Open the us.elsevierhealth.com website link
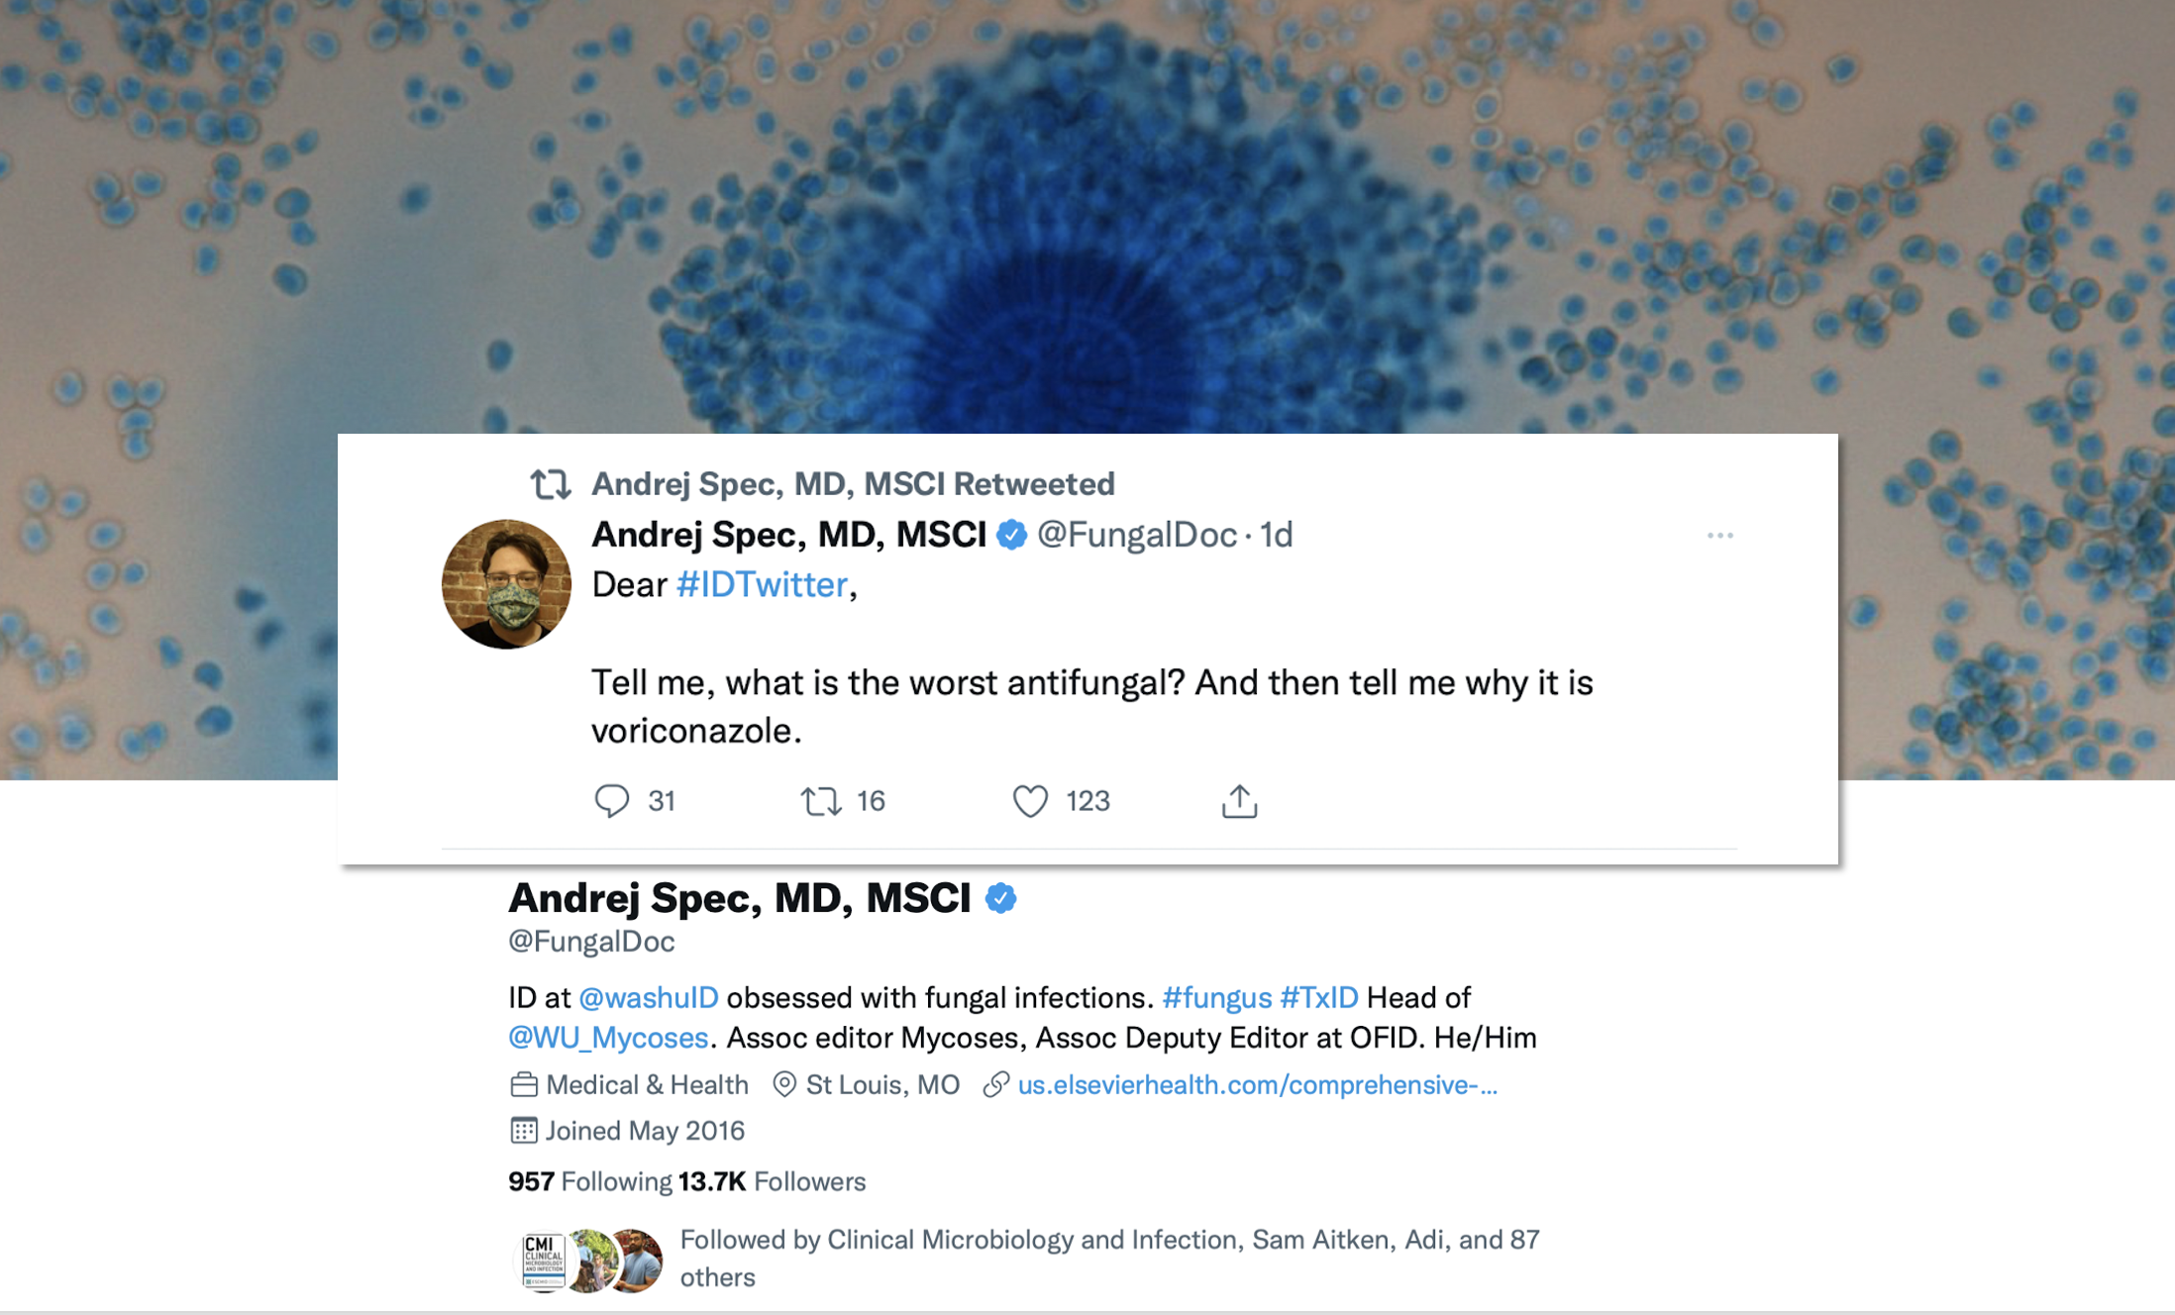 pos(1257,1085)
